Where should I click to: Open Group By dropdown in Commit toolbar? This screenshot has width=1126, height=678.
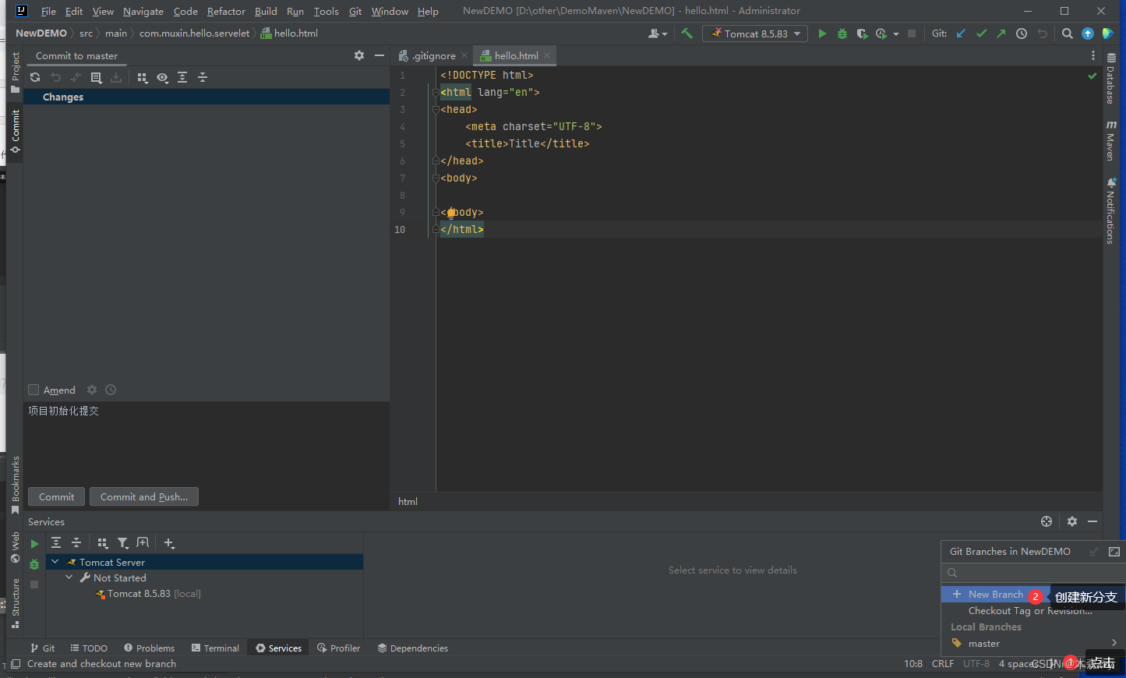click(143, 77)
